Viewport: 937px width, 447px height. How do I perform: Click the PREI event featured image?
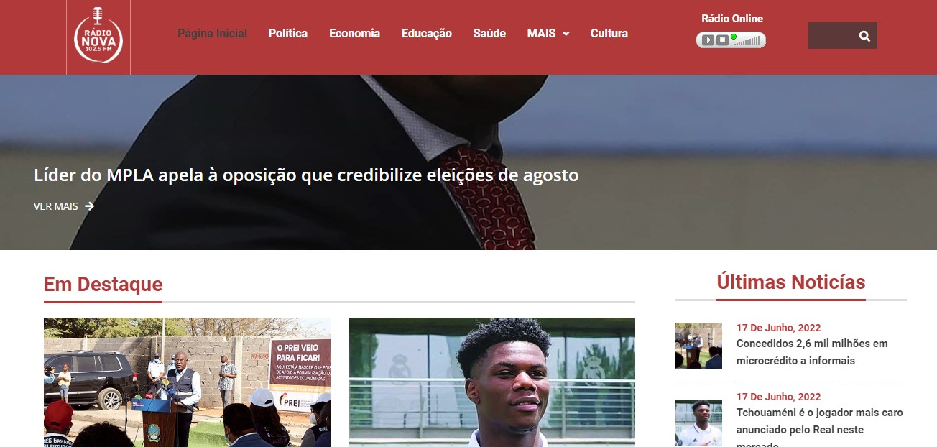[x=187, y=382]
